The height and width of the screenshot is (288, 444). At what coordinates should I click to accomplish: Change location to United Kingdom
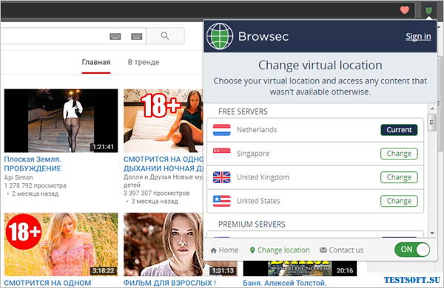[399, 177]
